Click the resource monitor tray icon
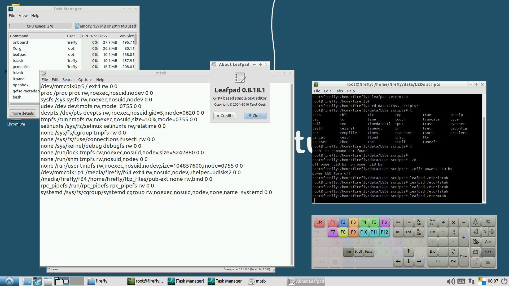 pos(482,281)
